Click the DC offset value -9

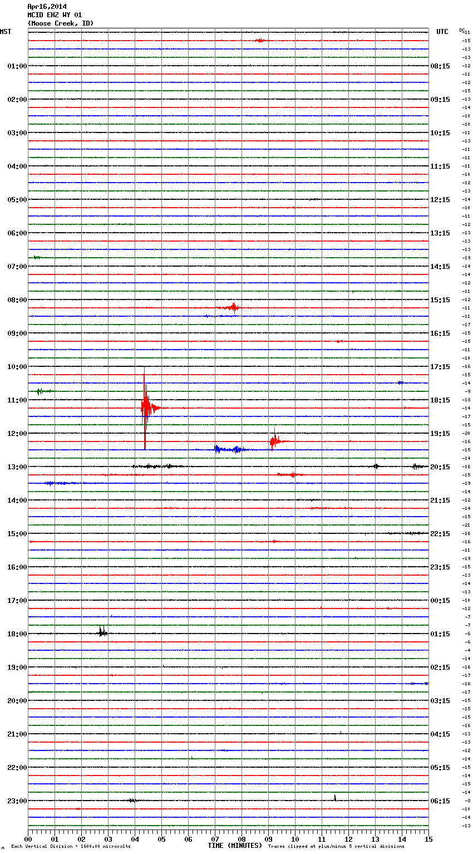click(x=467, y=391)
